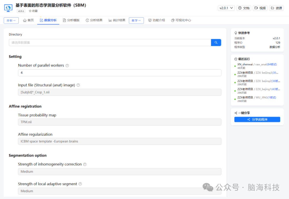Click the SBM application logo icon
The image size is (289, 199).
[8, 8]
